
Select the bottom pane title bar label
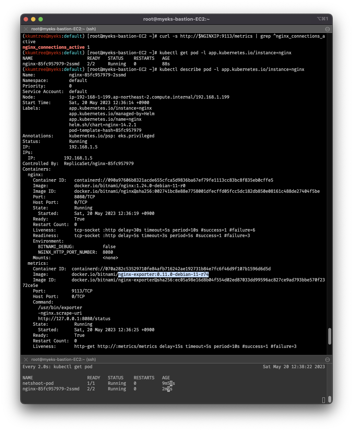point(64,359)
